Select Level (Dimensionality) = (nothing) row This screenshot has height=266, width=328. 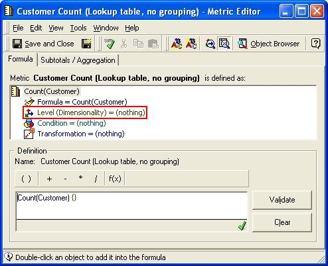(85, 112)
